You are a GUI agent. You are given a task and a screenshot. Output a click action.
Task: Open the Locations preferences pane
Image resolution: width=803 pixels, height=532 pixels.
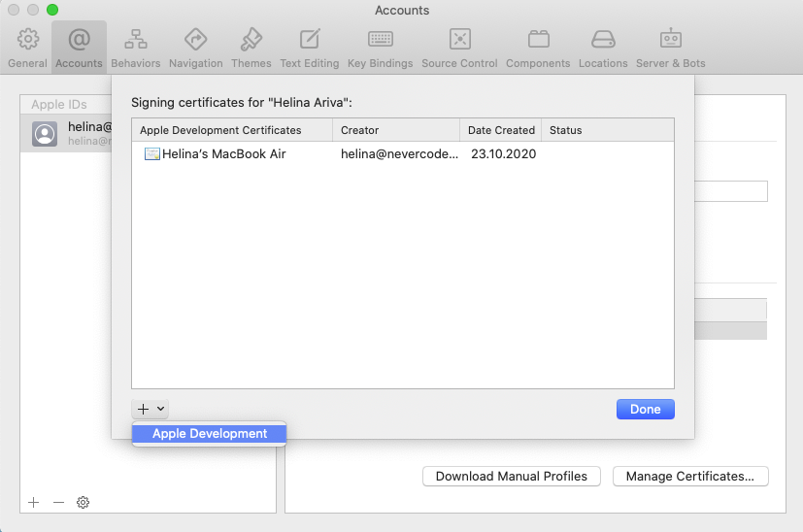(603, 49)
